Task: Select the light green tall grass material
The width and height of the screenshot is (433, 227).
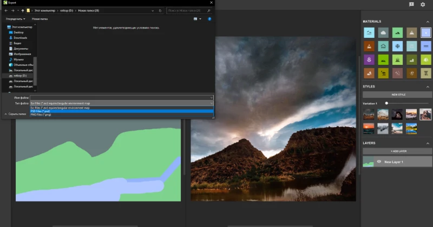Action: (397, 59)
